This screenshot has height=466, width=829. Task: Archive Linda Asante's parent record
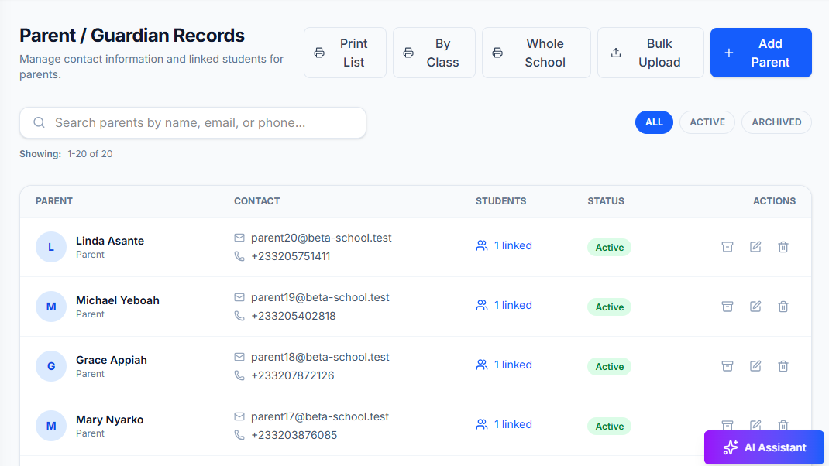pyautogui.click(x=727, y=246)
